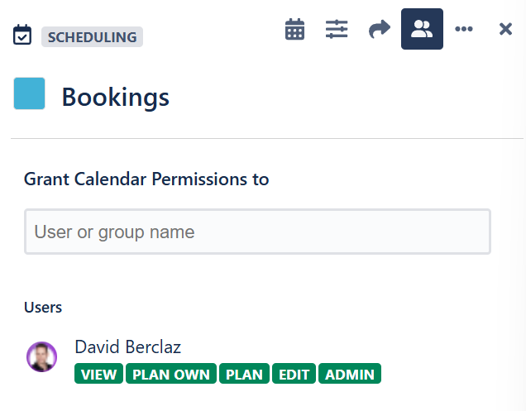Click the share arrow icon

[379, 30]
